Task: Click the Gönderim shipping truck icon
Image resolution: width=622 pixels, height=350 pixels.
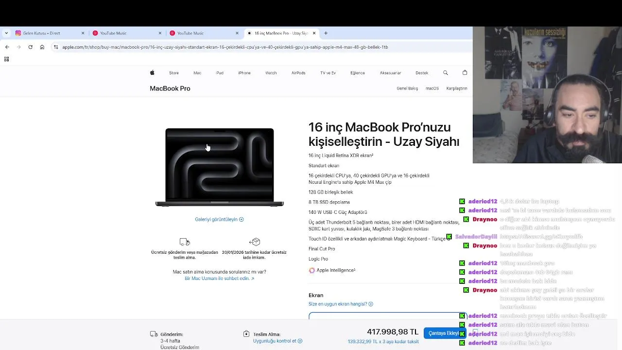Action: (154, 334)
